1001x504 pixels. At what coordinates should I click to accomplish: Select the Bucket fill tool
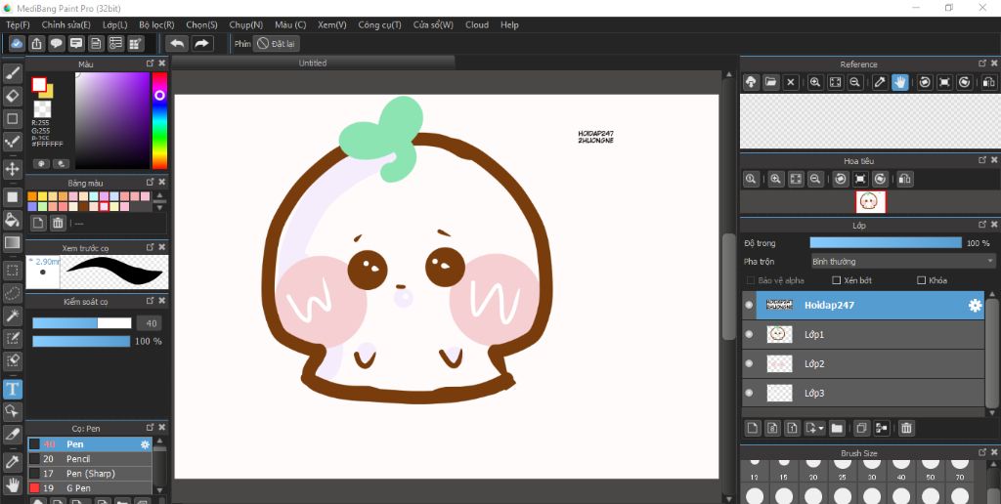(x=13, y=220)
